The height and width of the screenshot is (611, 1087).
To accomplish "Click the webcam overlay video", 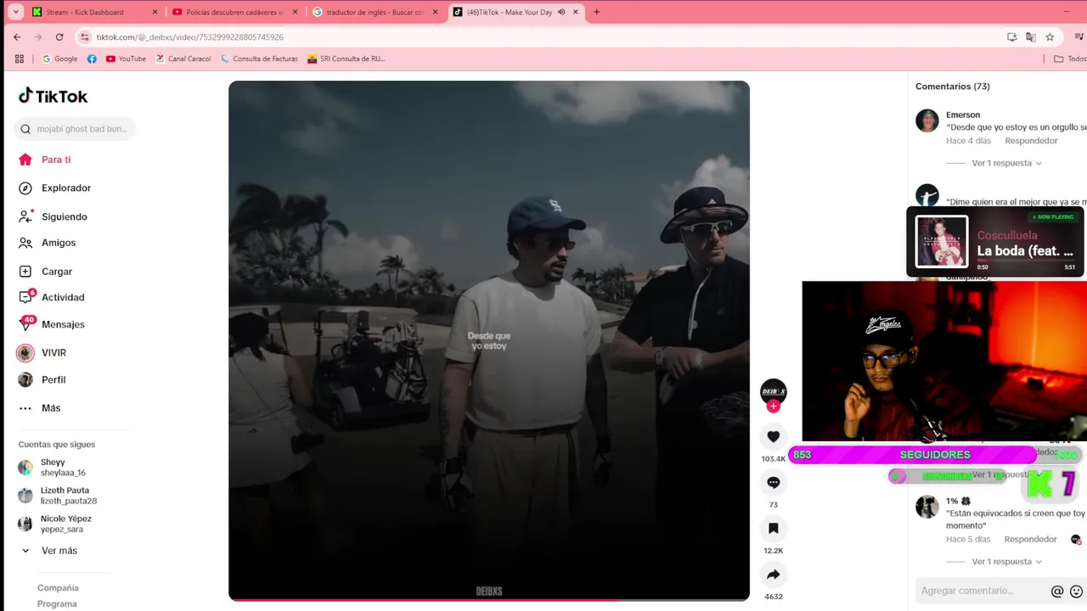I will coord(944,362).
